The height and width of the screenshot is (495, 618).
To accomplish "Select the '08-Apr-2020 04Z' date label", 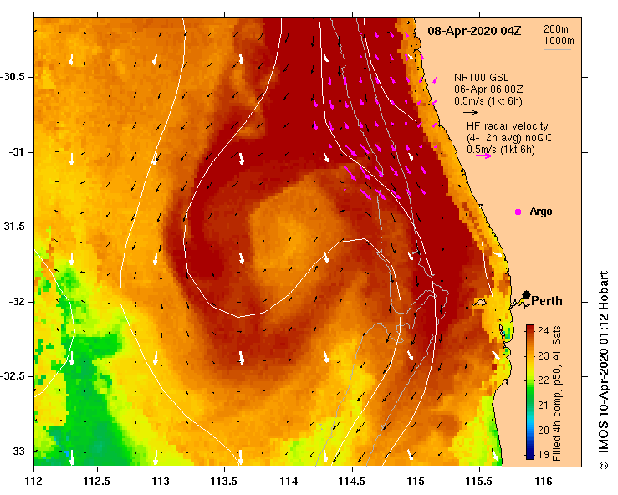I will click(x=474, y=31).
